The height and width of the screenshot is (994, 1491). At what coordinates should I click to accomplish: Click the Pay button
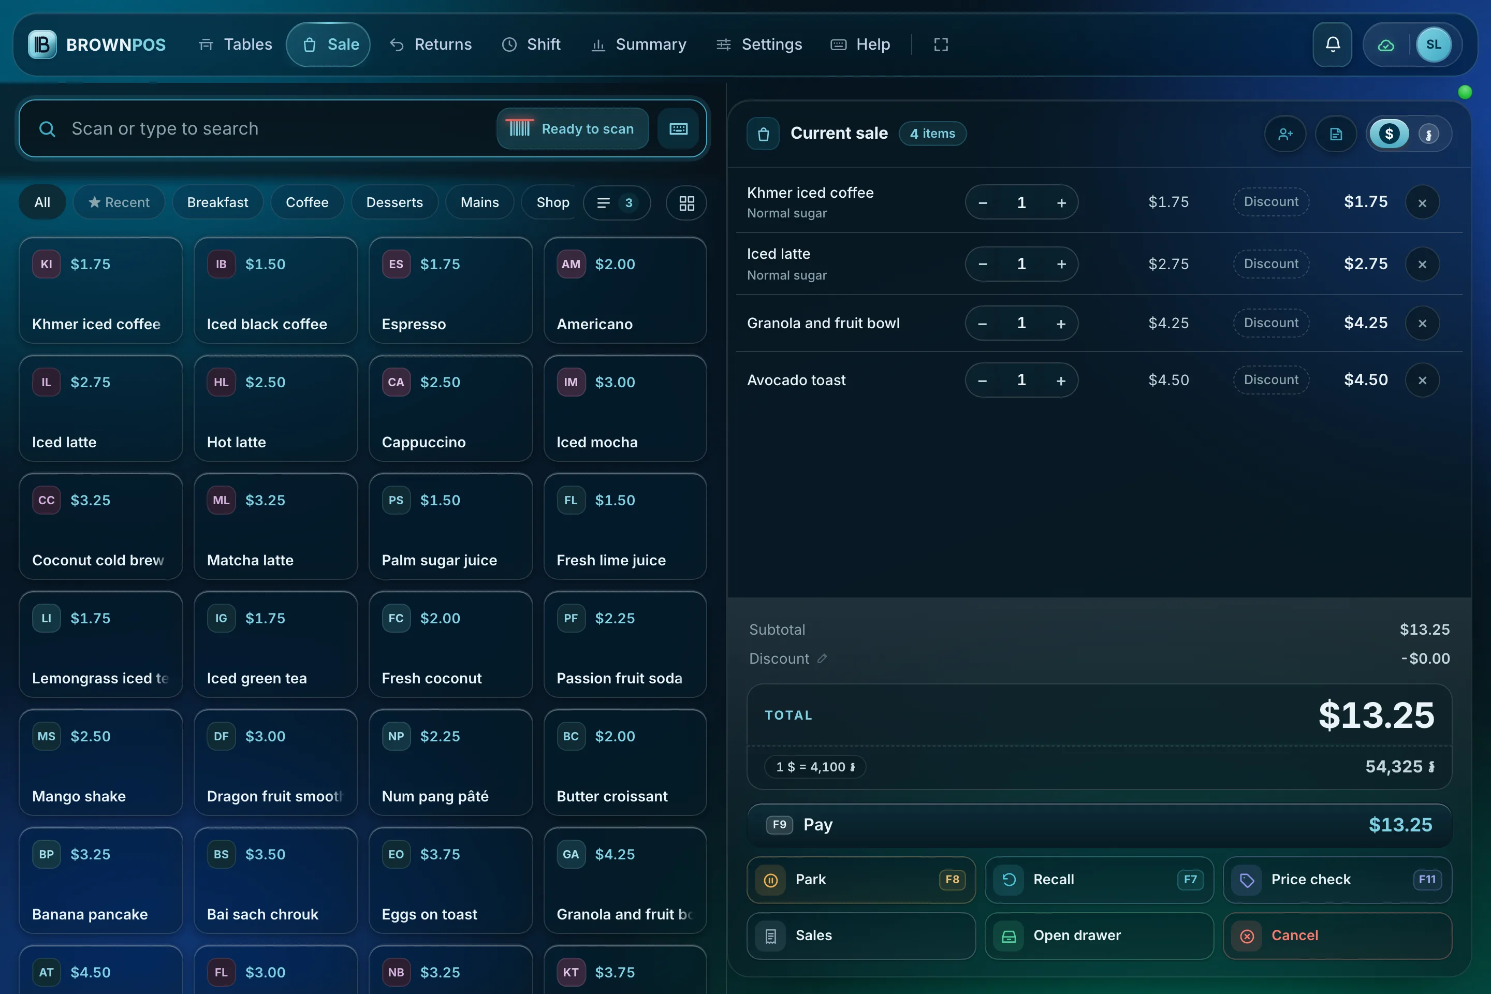(1099, 825)
